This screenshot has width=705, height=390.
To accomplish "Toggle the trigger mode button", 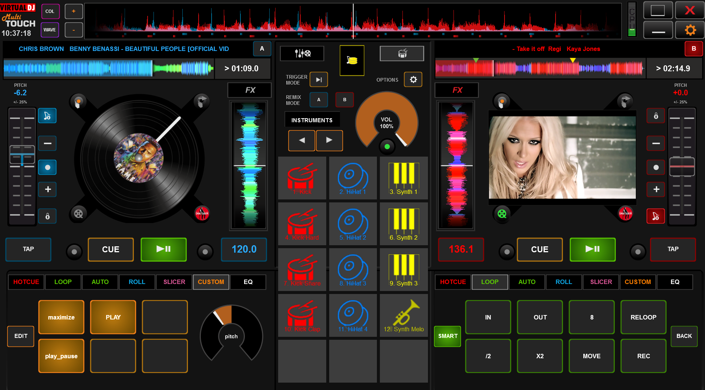I will (318, 79).
